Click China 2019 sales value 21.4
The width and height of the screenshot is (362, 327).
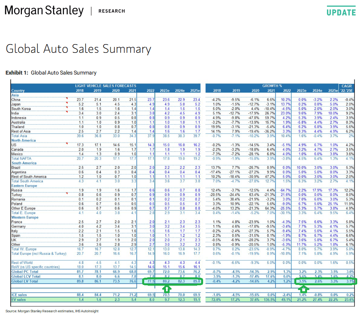point(98,100)
